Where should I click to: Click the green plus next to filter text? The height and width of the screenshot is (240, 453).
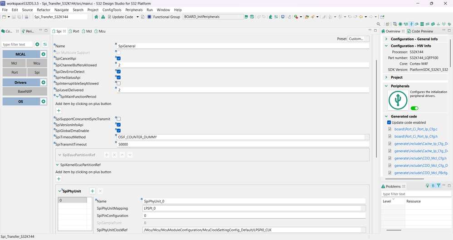pyautogui.click(x=37, y=44)
